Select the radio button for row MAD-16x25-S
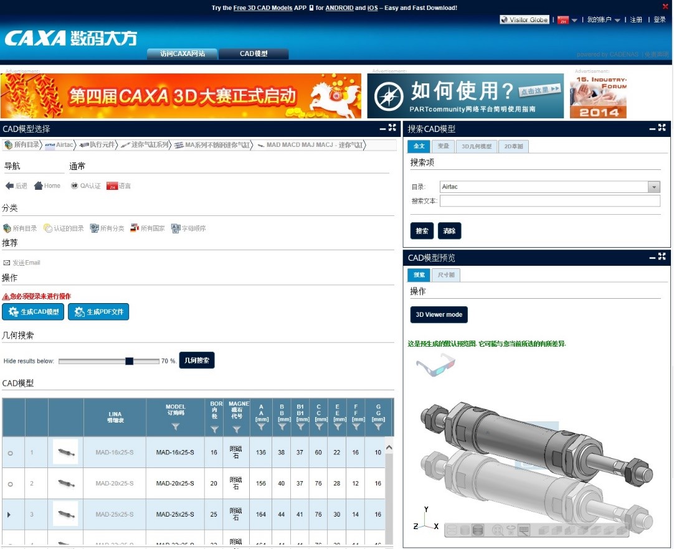 tap(11, 453)
